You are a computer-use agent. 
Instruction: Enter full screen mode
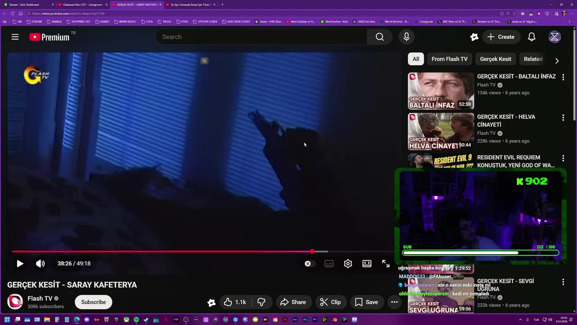click(x=386, y=264)
